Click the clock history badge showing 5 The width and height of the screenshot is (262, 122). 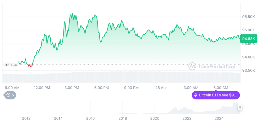pos(10,95)
